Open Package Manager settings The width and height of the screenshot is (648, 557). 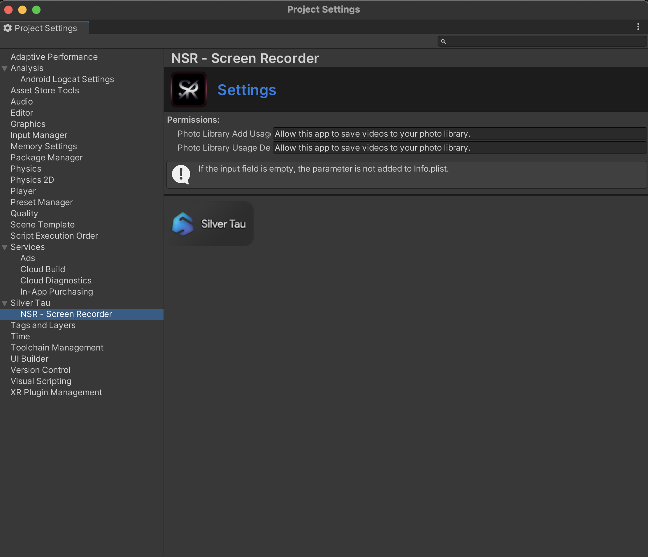(x=46, y=158)
